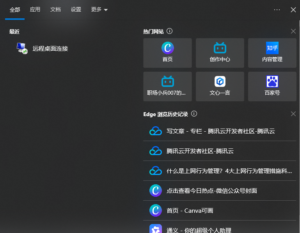Click the Canva icon beside 点击查看今日热点 entry
This screenshot has width=300, height=233.
[x=156, y=191]
